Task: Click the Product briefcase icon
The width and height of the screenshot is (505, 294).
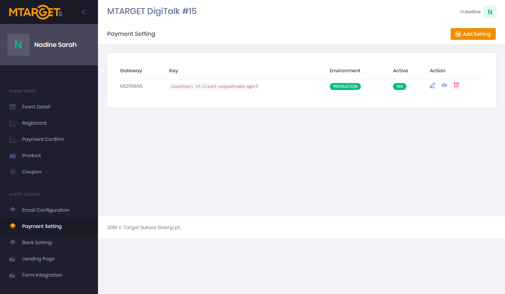Action: pos(13,155)
